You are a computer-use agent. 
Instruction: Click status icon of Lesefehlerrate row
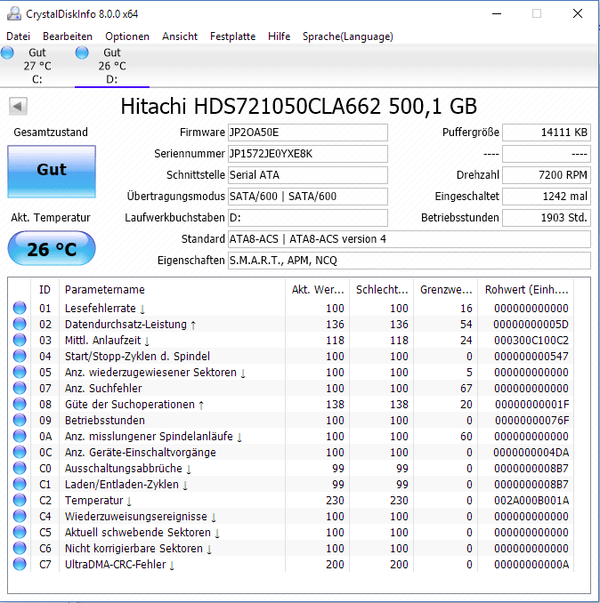point(20,308)
